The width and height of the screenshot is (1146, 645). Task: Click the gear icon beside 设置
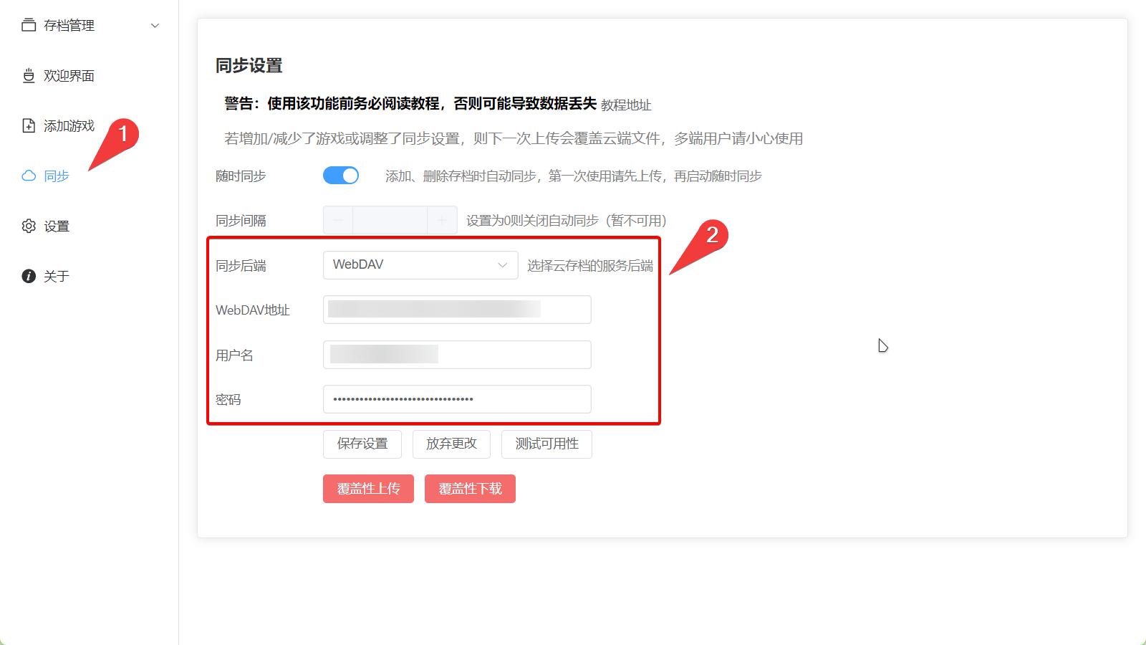[27, 226]
